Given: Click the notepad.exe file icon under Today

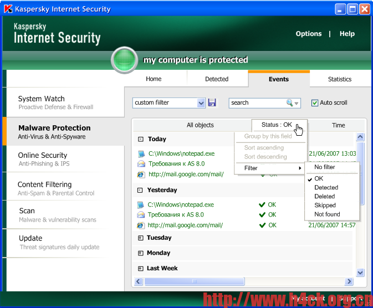Looking at the screenshot, I should point(141,153).
